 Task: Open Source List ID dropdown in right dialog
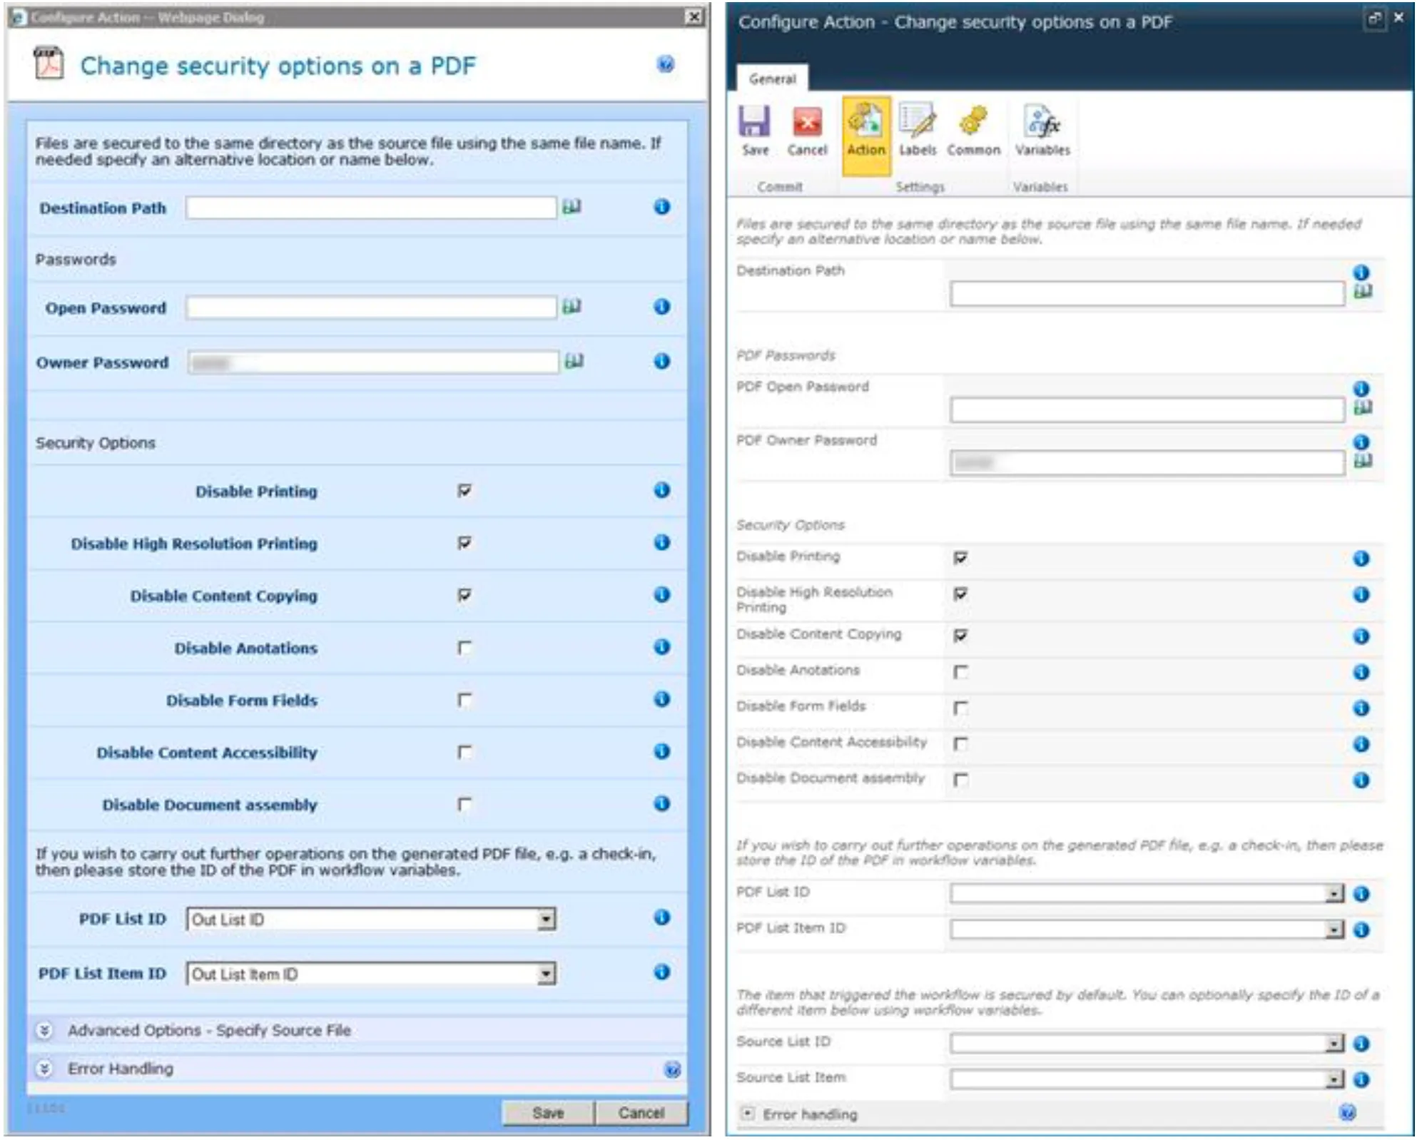1147,1044
